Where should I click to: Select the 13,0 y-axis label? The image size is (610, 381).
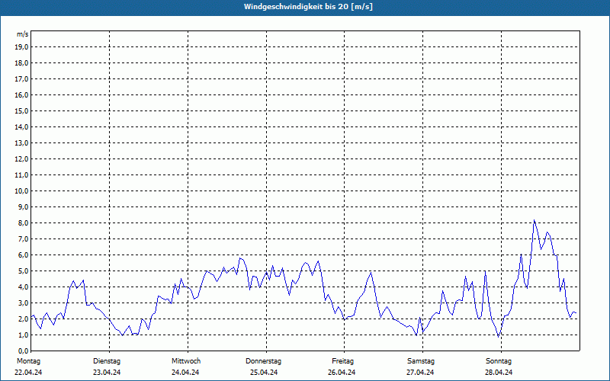coord(21,143)
